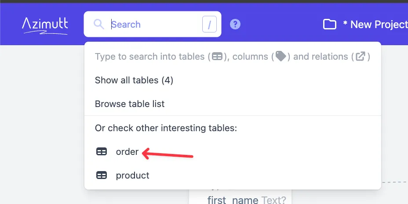This screenshot has height=204, width=408.
Task: Select "Show all tables (4)"
Action: [x=134, y=80]
